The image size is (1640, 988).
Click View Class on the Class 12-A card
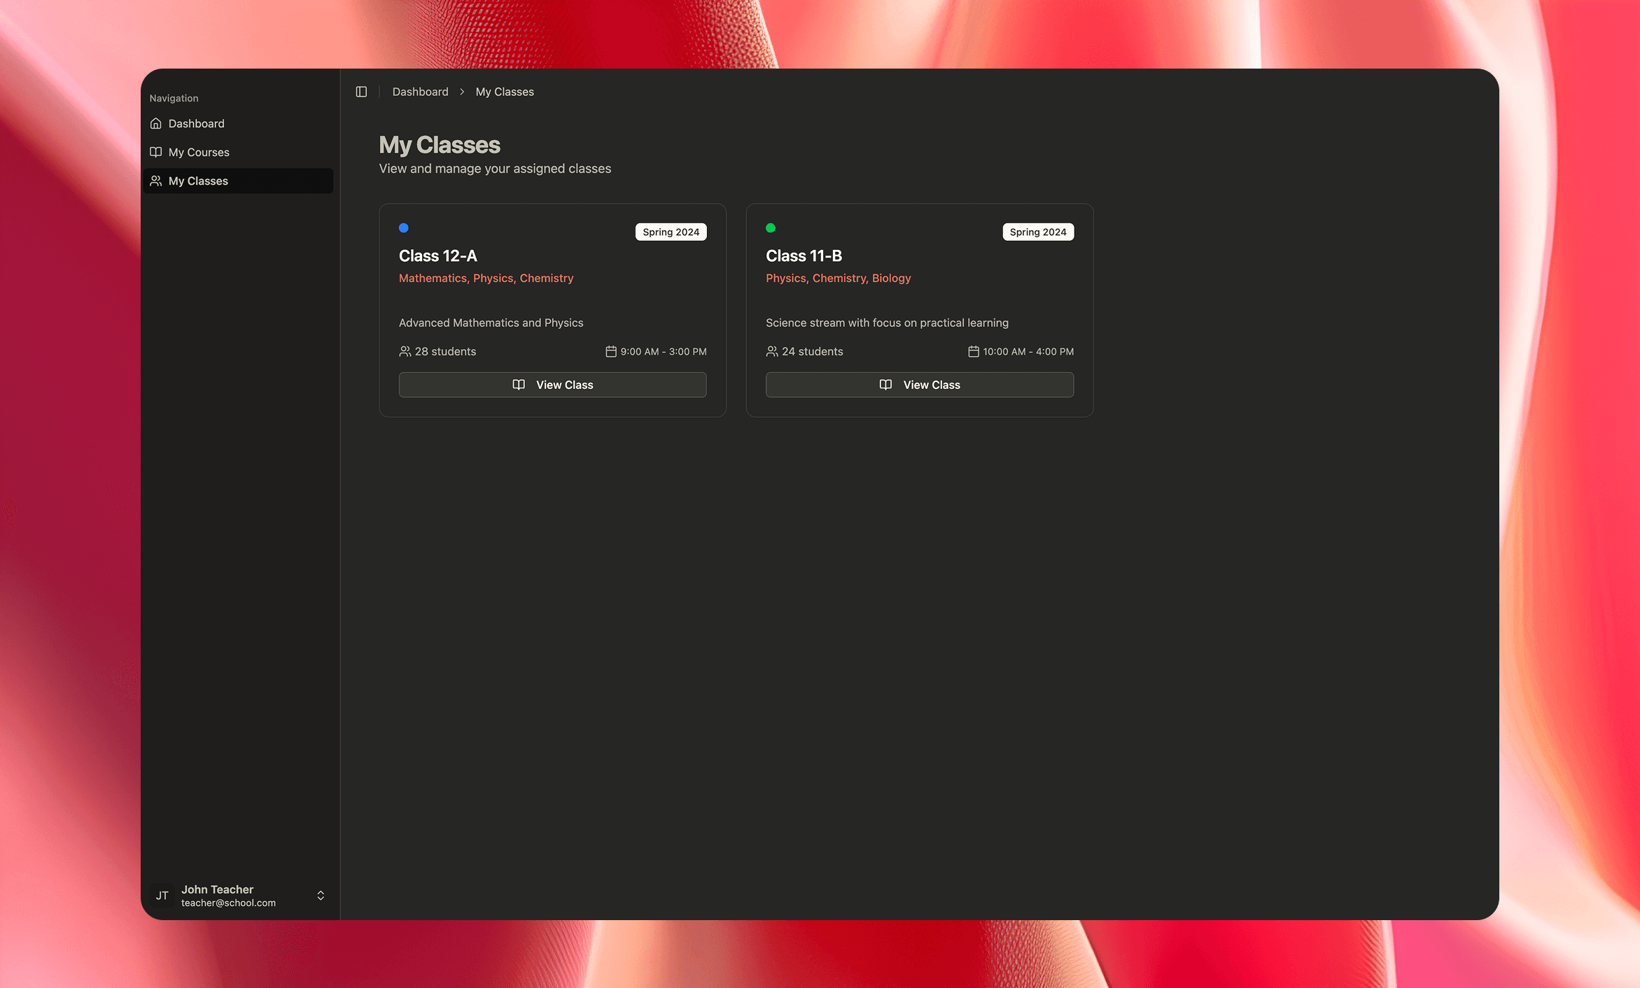point(552,384)
